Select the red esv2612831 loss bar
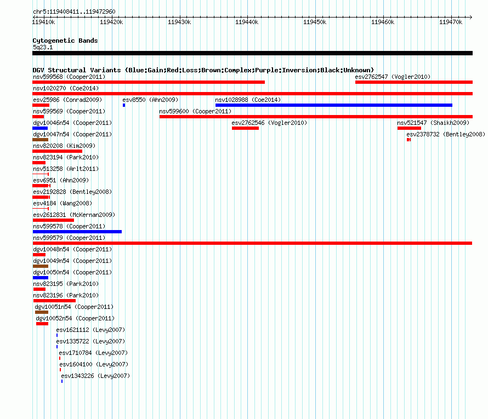This screenshot has height=419, width=488. pyautogui.click(x=53, y=220)
